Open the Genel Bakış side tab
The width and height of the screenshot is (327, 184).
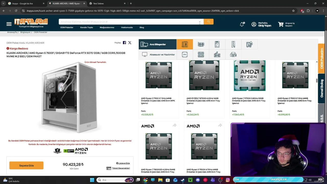pyautogui.click(x=322, y=88)
